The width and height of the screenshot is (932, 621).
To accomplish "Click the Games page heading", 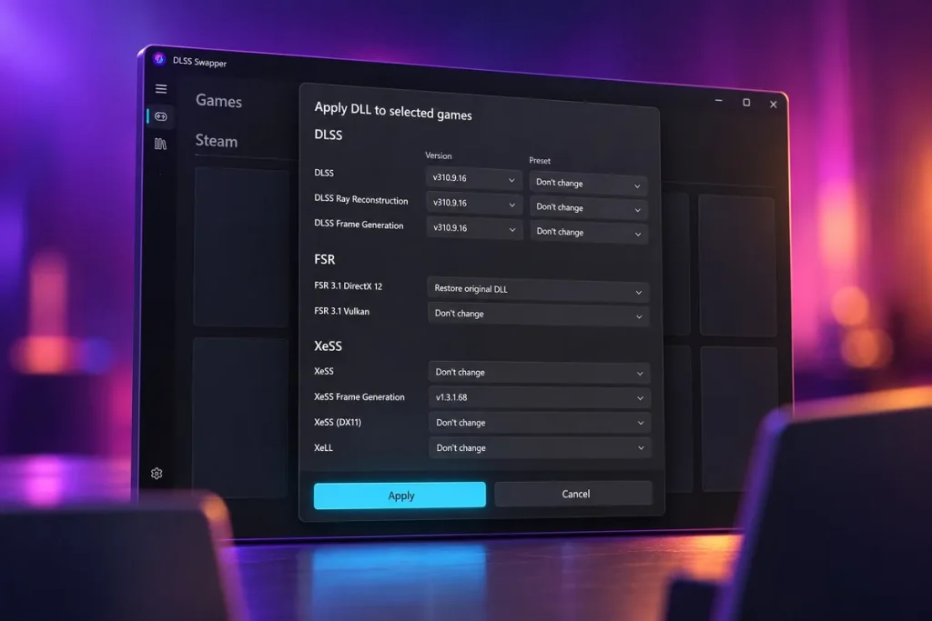I will tap(218, 101).
